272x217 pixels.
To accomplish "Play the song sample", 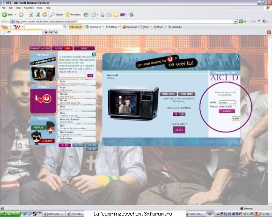I will (176, 114).
